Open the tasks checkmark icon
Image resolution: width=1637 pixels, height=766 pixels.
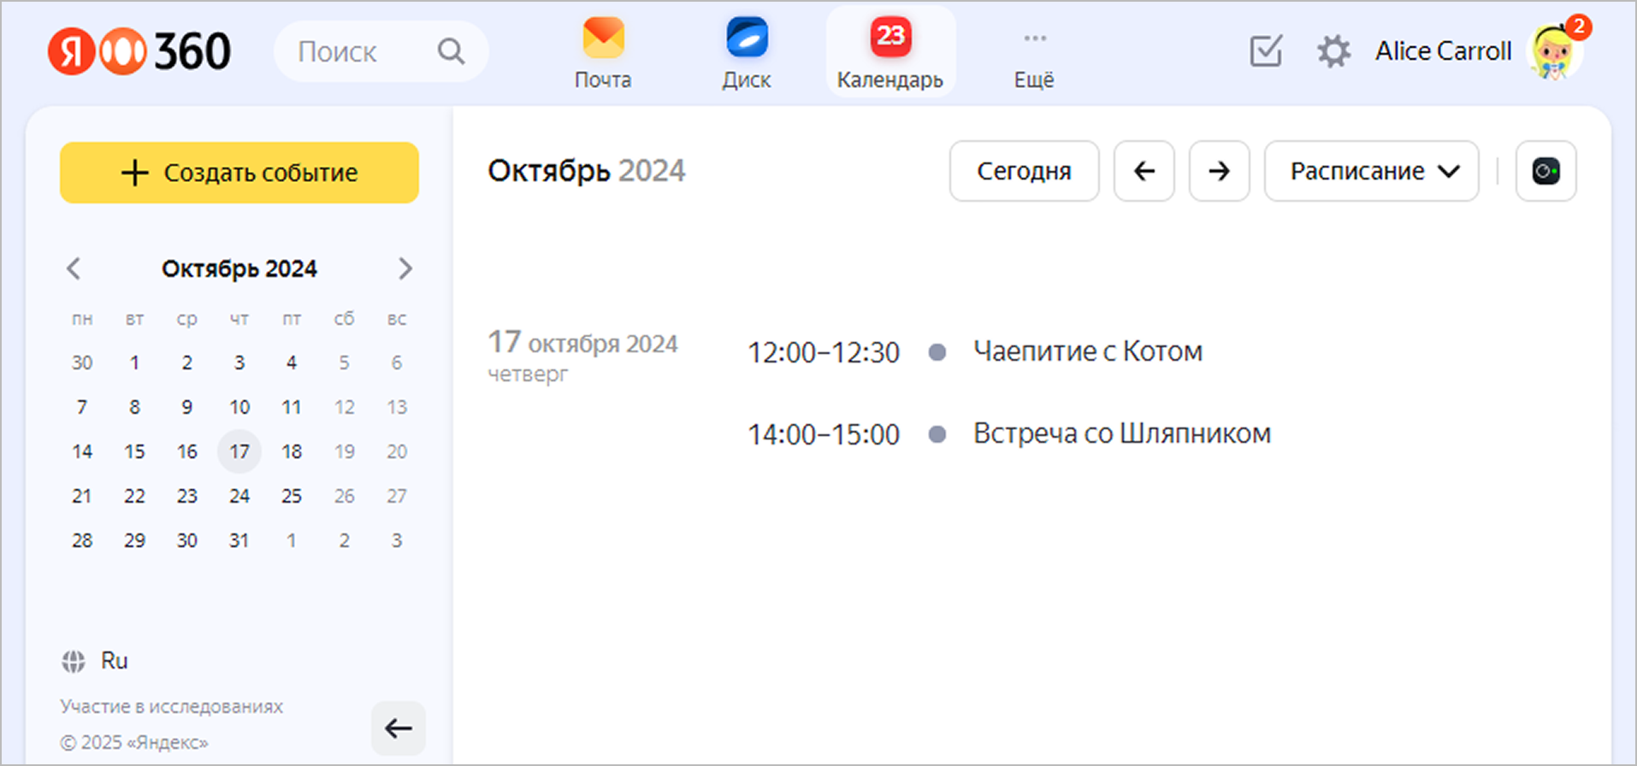(x=1265, y=51)
